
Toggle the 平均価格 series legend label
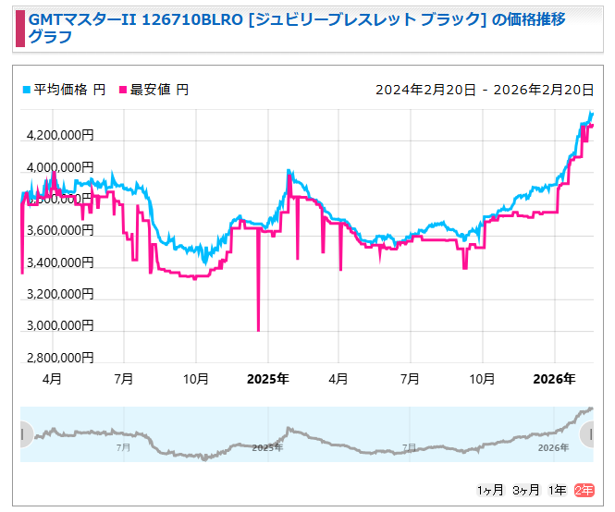pos(69,90)
